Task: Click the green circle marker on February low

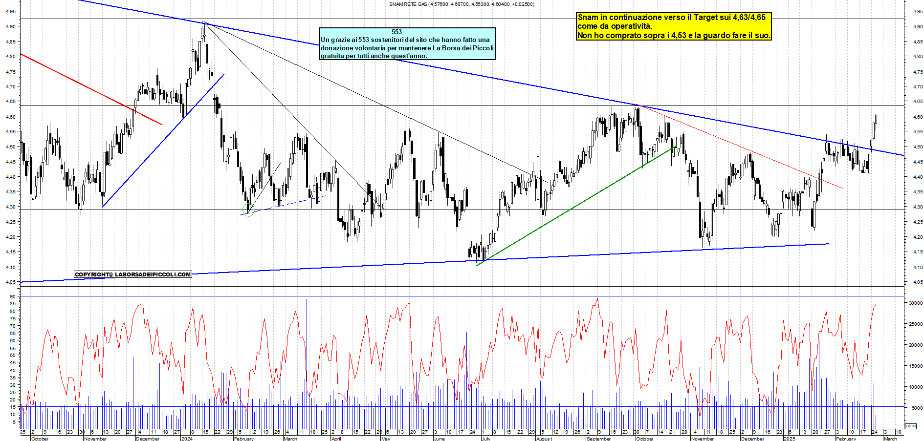Action: click(248, 210)
